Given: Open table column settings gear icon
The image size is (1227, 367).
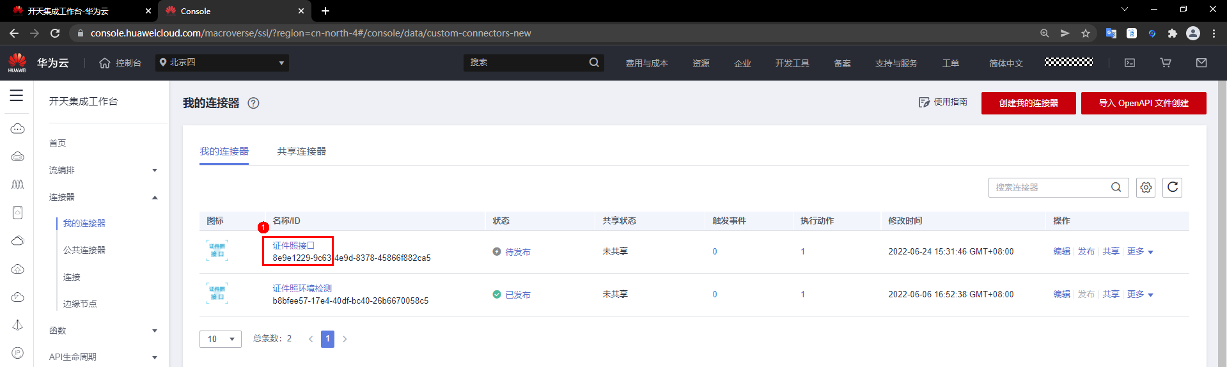Looking at the screenshot, I should 1146,187.
